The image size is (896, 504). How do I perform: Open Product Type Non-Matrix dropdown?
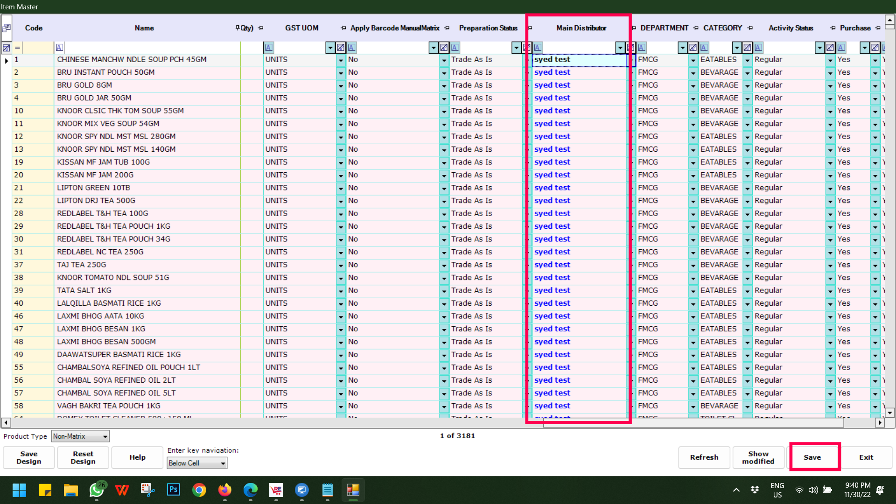pyautogui.click(x=105, y=436)
